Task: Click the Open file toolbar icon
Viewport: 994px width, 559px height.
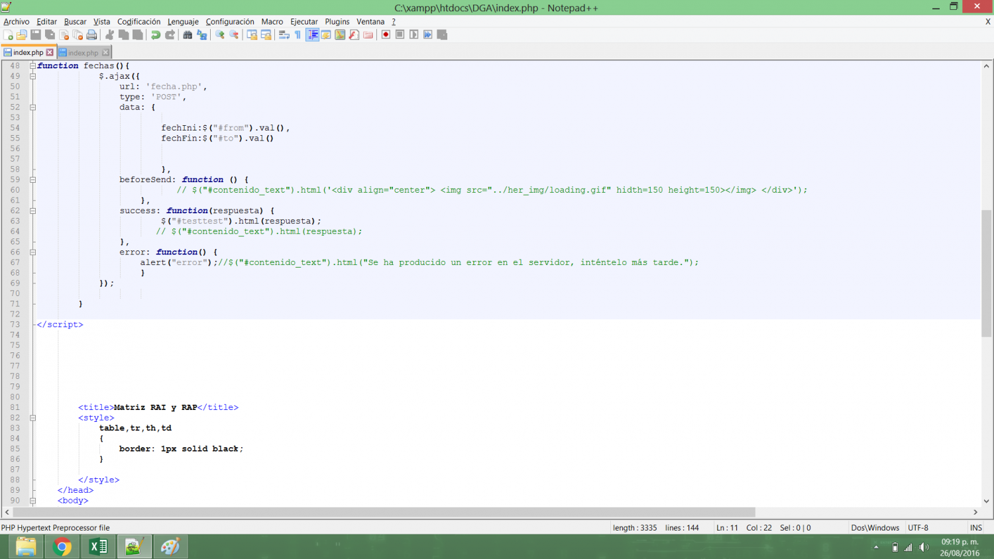Action: point(22,34)
